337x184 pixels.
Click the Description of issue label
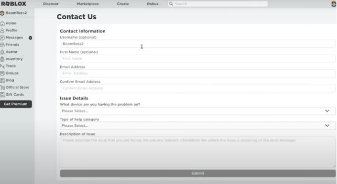pyautogui.click(x=78, y=134)
